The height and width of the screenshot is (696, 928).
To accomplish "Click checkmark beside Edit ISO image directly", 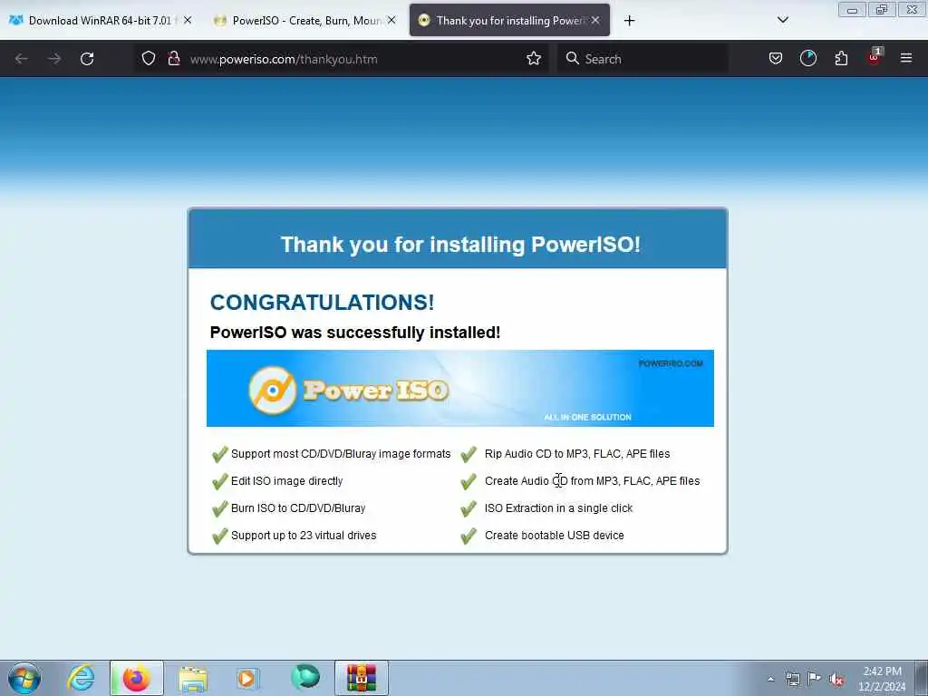I will pyautogui.click(x=219, y=481).
